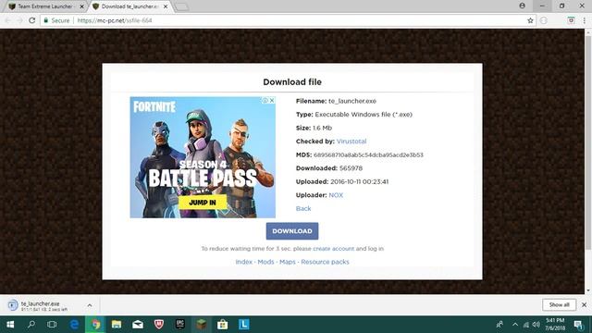Close the downloads bar

click(x=584, y=304)
